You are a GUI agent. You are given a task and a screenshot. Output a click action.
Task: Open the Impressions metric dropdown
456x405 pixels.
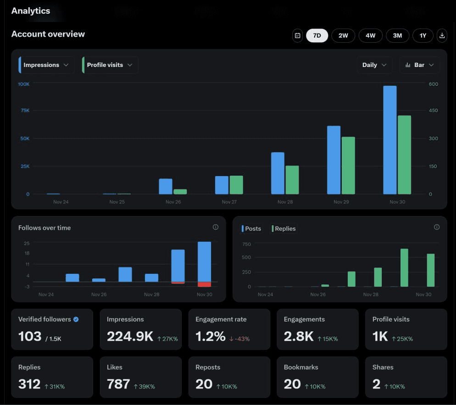46,65
